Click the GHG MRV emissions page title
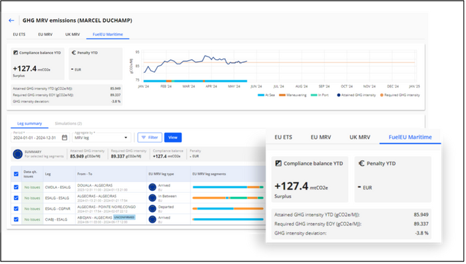This screenshot has height=264, width=466. point(77,21)
